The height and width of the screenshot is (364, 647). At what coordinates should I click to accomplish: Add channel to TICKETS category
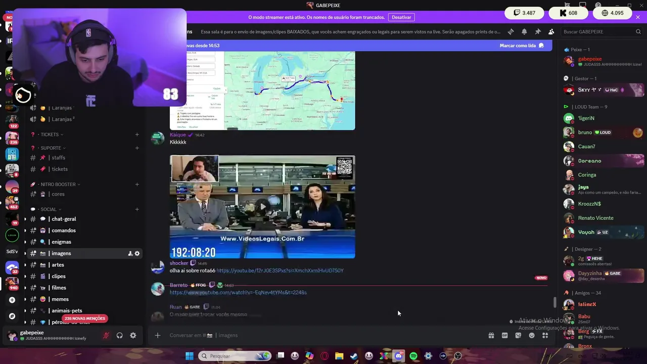click(x=137, y=134)
